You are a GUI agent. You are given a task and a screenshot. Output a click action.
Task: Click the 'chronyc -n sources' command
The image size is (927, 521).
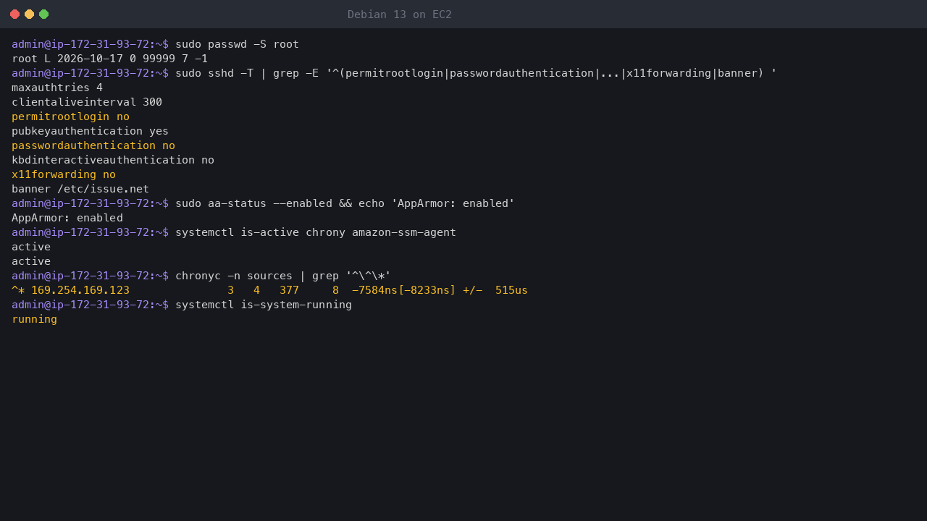283,276
